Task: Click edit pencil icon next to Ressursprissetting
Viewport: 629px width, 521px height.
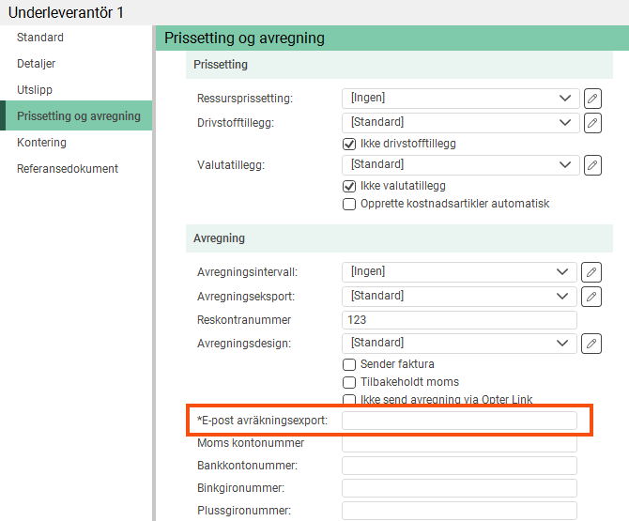Action: pos(591,98)
